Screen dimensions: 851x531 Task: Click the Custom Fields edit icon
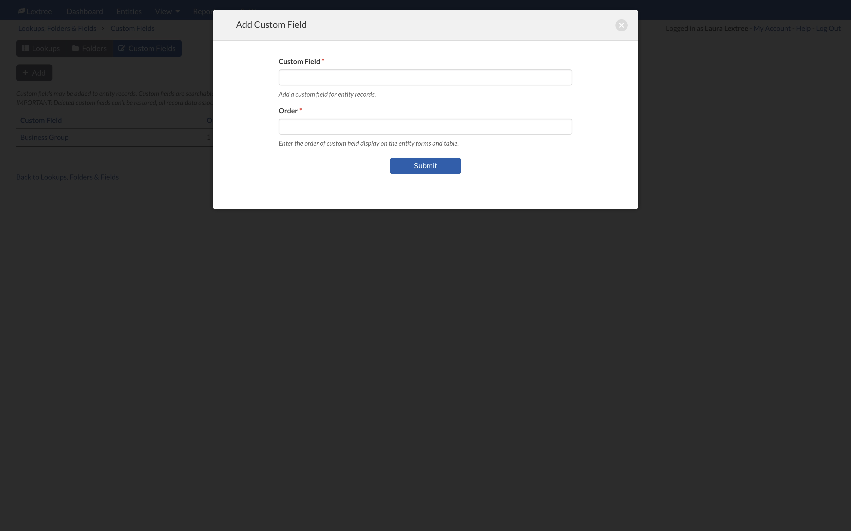(x=121, y=48)
